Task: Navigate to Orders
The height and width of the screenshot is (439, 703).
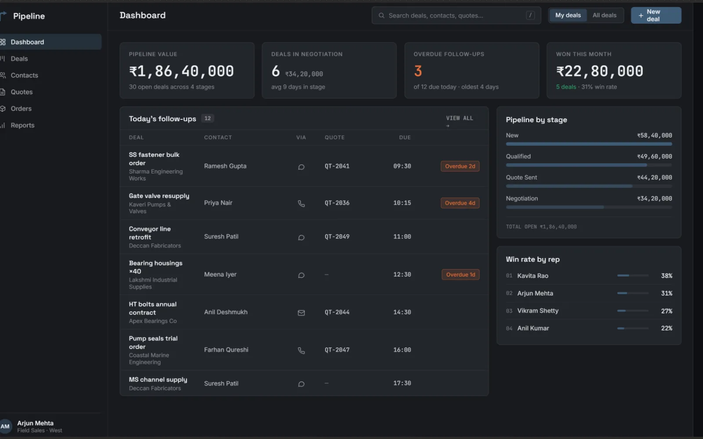Action: coord(50,109)
